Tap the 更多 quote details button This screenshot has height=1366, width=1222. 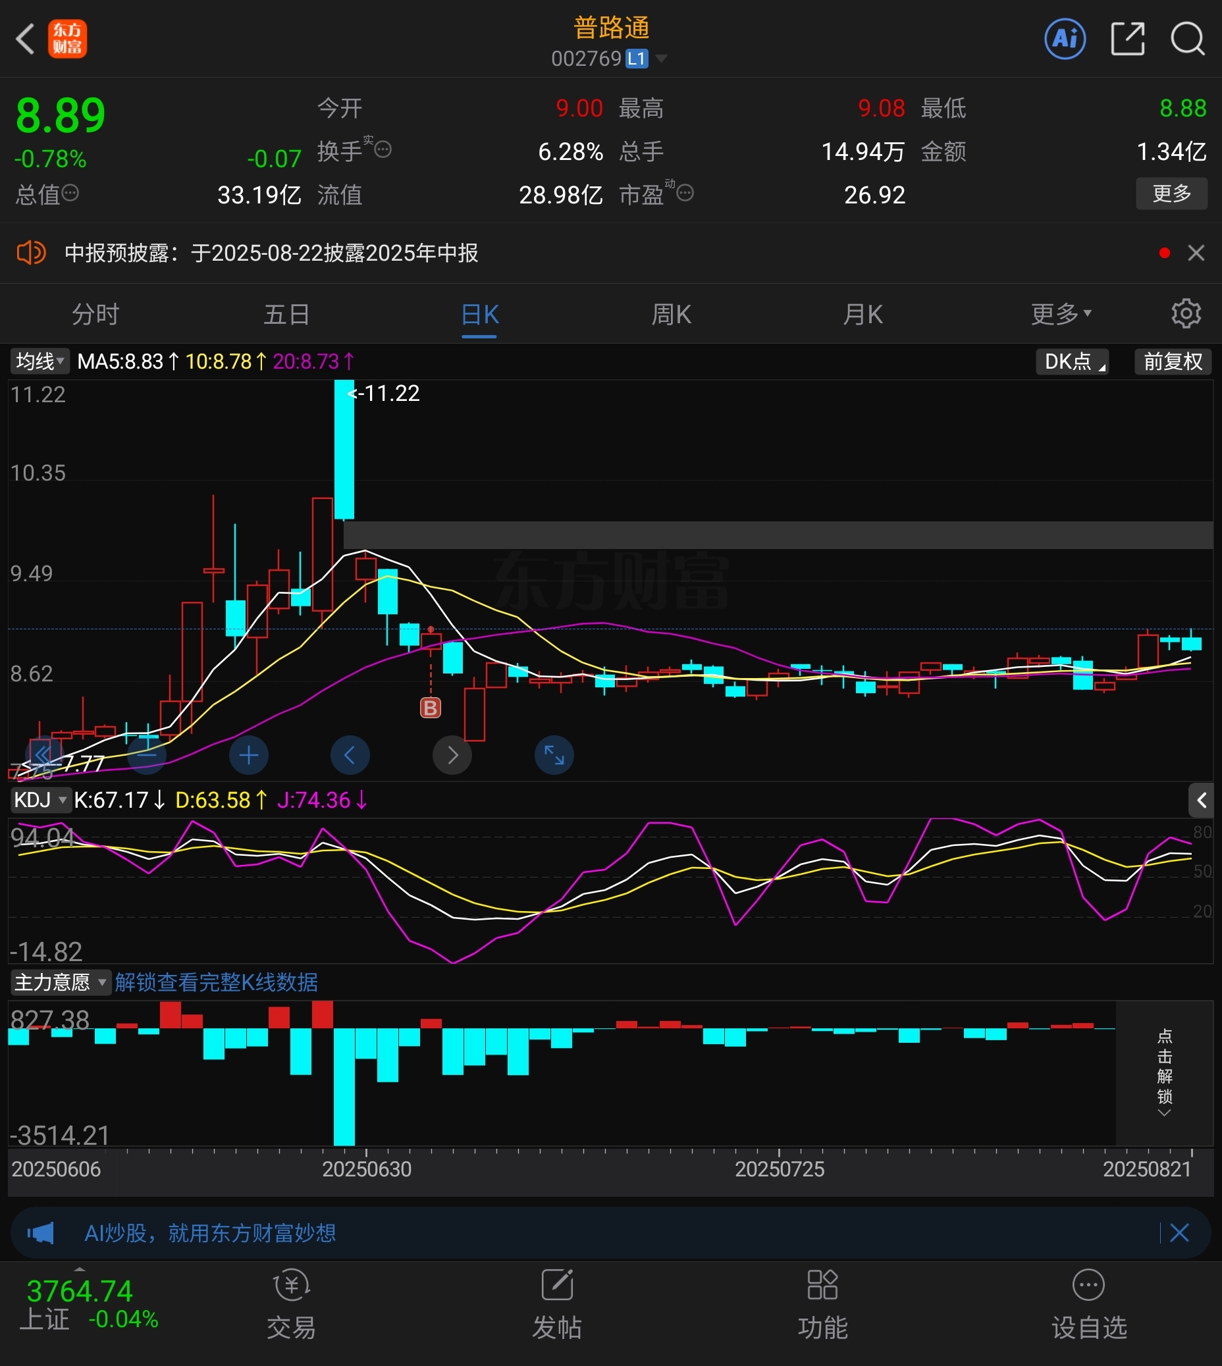pyautogui.click(x=1172, y=194)
